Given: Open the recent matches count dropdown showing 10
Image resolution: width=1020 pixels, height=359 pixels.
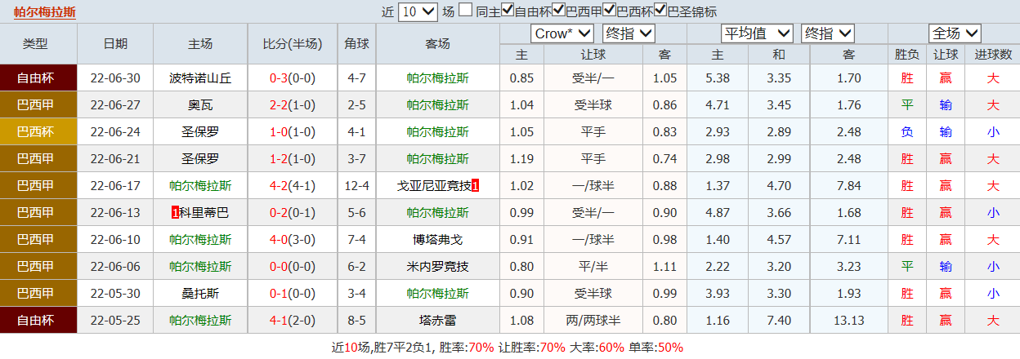Looking at the screenshot, I should tap(418, 11).
